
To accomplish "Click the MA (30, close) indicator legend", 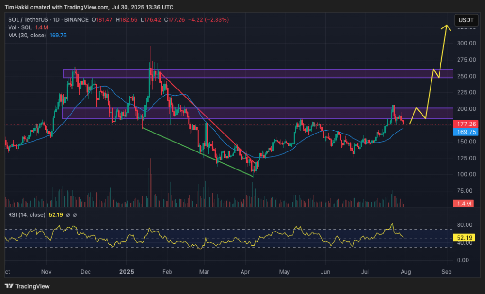I will tap(27, 35).
